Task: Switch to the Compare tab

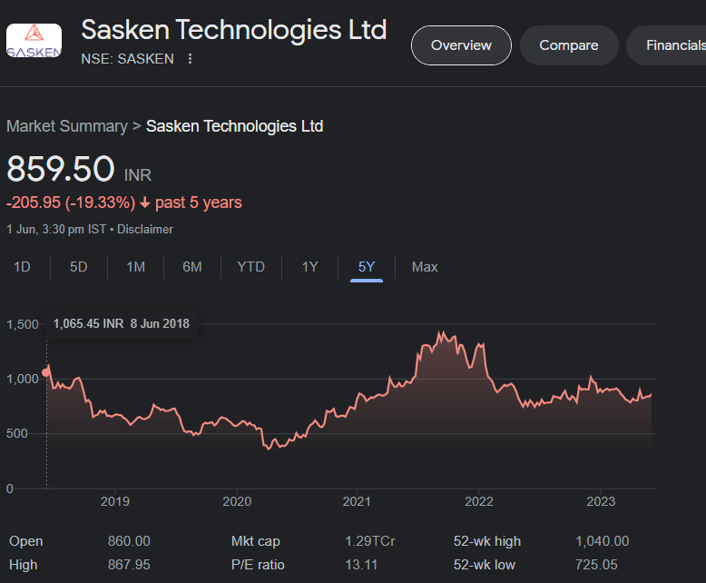Action: click(569, 45)
